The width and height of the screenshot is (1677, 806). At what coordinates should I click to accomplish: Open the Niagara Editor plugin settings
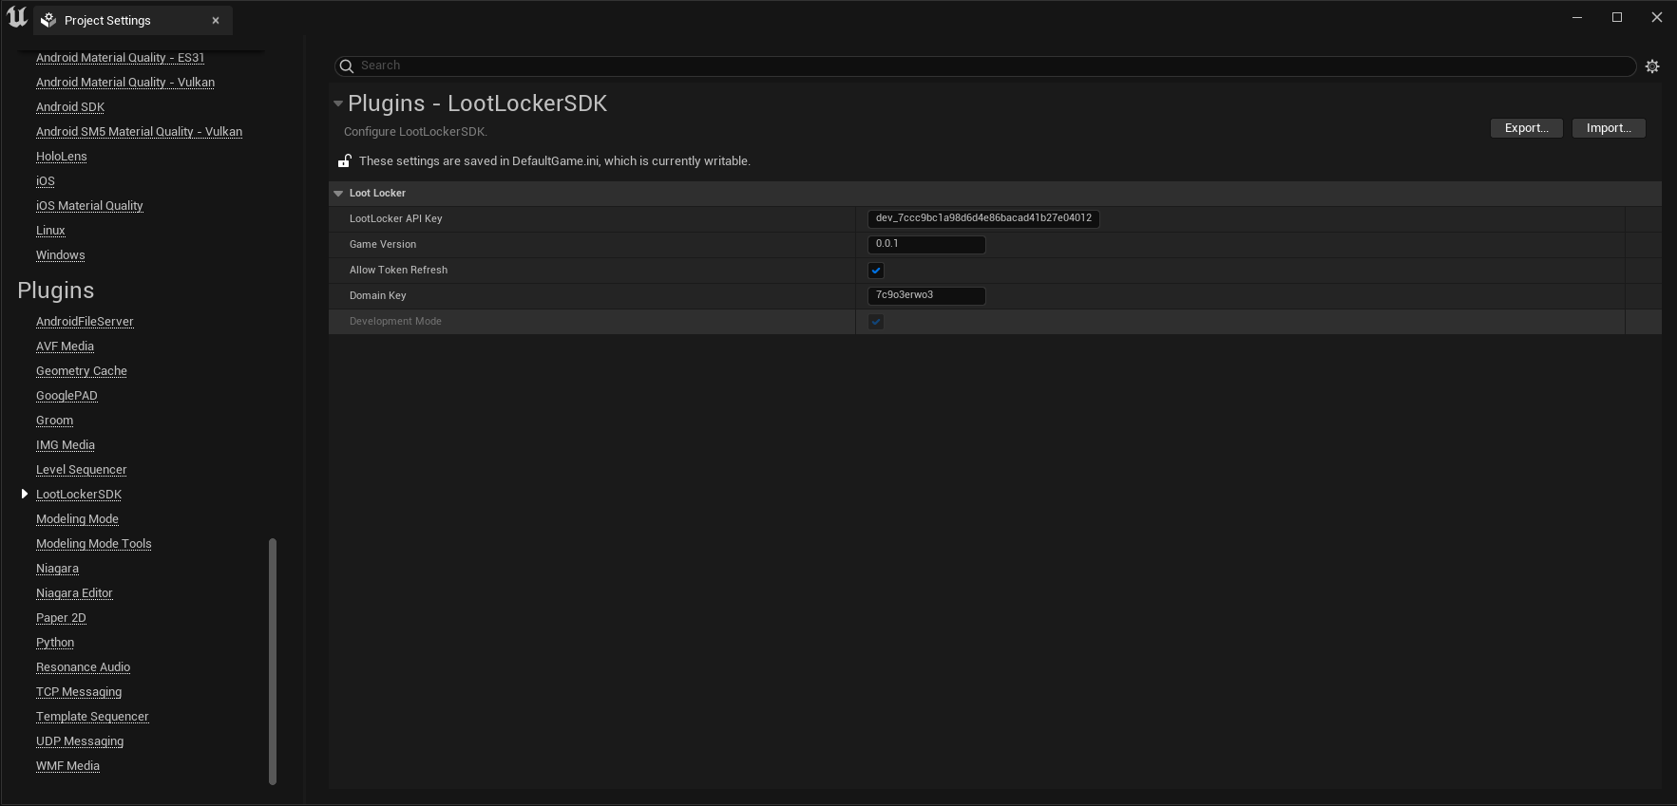click(74, 593)
